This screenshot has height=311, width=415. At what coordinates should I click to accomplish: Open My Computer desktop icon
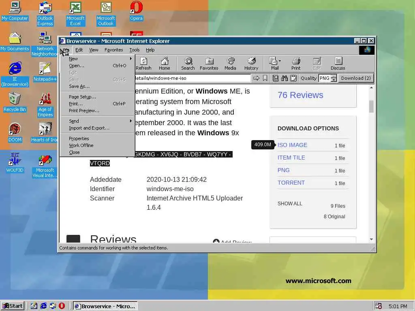pos(15,11)
